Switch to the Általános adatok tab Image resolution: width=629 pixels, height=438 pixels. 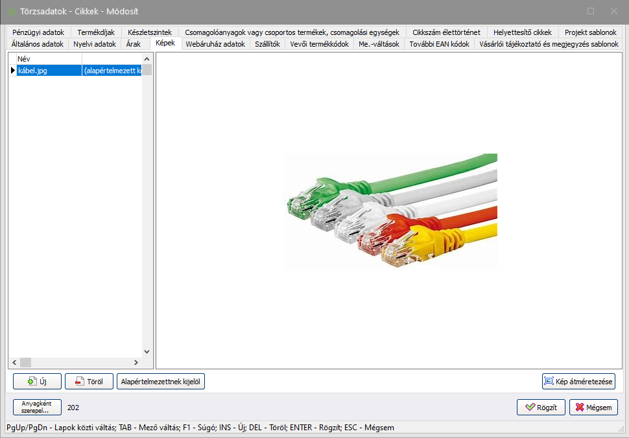point(38,44)
